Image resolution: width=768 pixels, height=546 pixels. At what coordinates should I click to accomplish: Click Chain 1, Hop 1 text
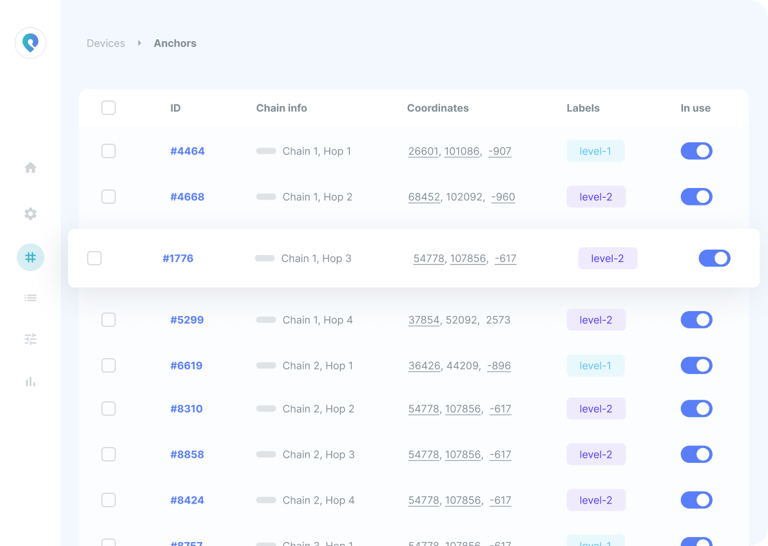click(x=317, y=151)
